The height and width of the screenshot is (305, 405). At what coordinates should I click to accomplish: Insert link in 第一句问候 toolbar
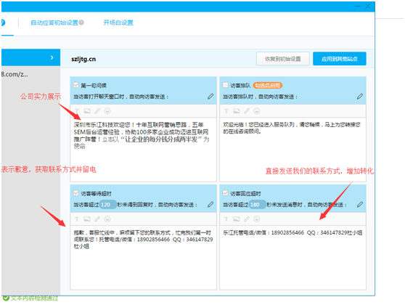click(x=97, y=111)
